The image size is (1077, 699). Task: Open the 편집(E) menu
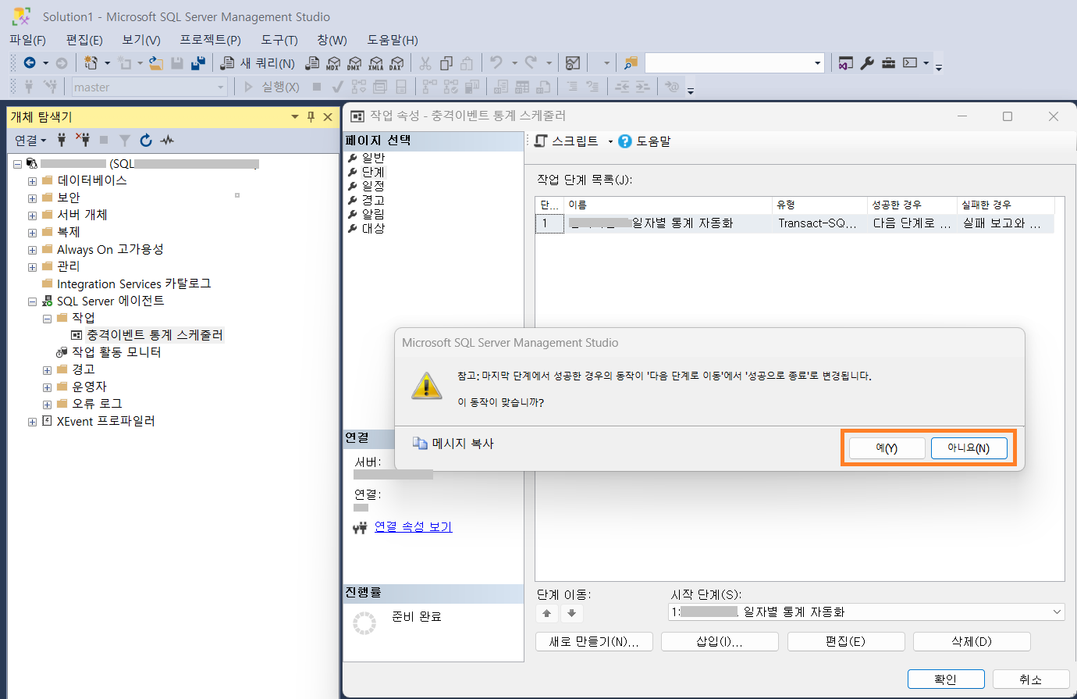[x=84, y=40]
